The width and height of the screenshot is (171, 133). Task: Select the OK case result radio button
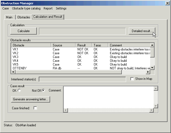[x=19, y=90]
